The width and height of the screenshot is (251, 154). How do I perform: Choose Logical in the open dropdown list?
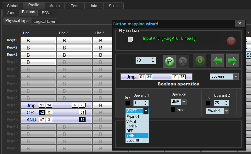point(137,126)
